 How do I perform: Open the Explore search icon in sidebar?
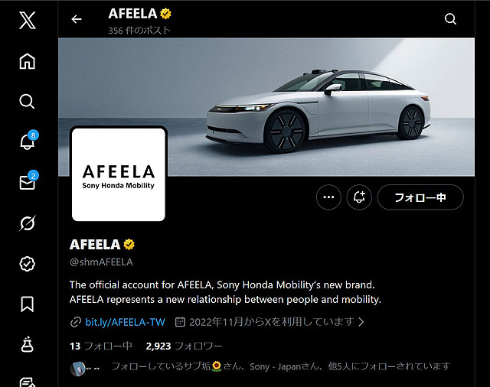pyautogui.click(x=27, y=102)
